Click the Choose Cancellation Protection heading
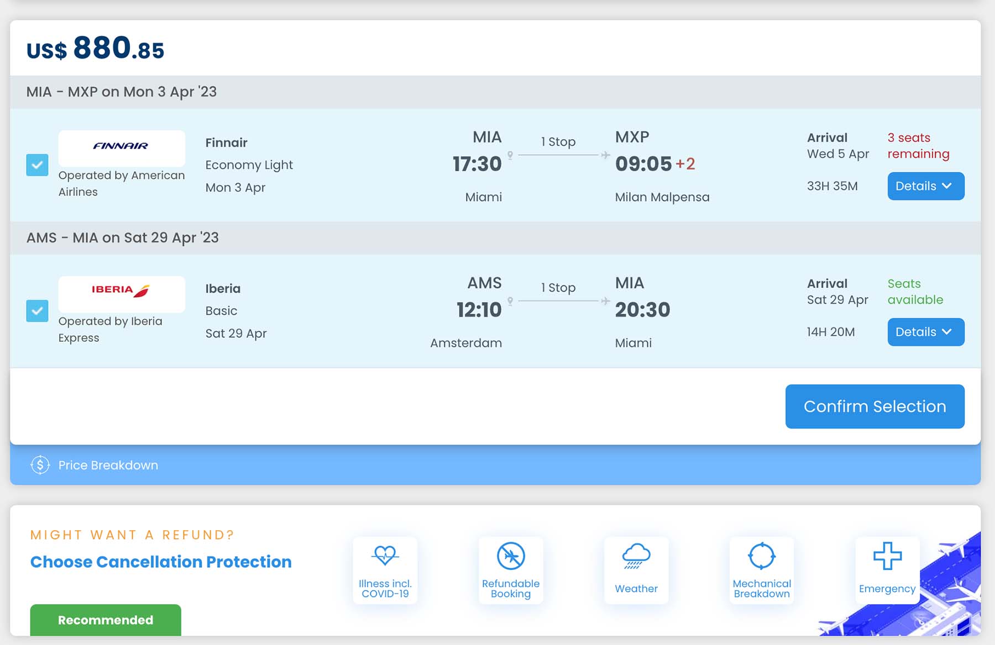Screen dimensions: 995x645 coord(161,562)
